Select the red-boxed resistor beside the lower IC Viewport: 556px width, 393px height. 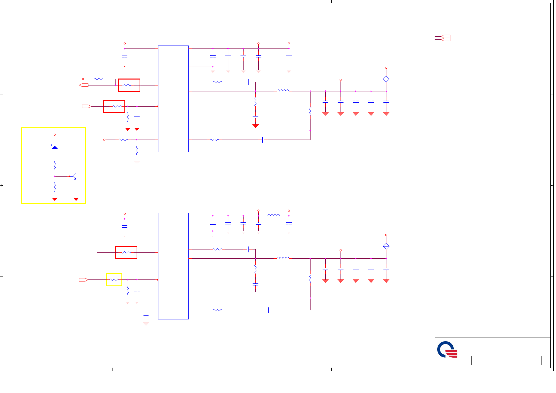tap(126, 252)
